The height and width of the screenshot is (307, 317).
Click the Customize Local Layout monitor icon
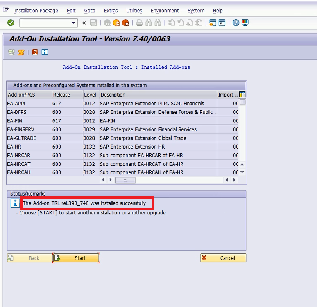pyautogui.click(x=245, y=23)
